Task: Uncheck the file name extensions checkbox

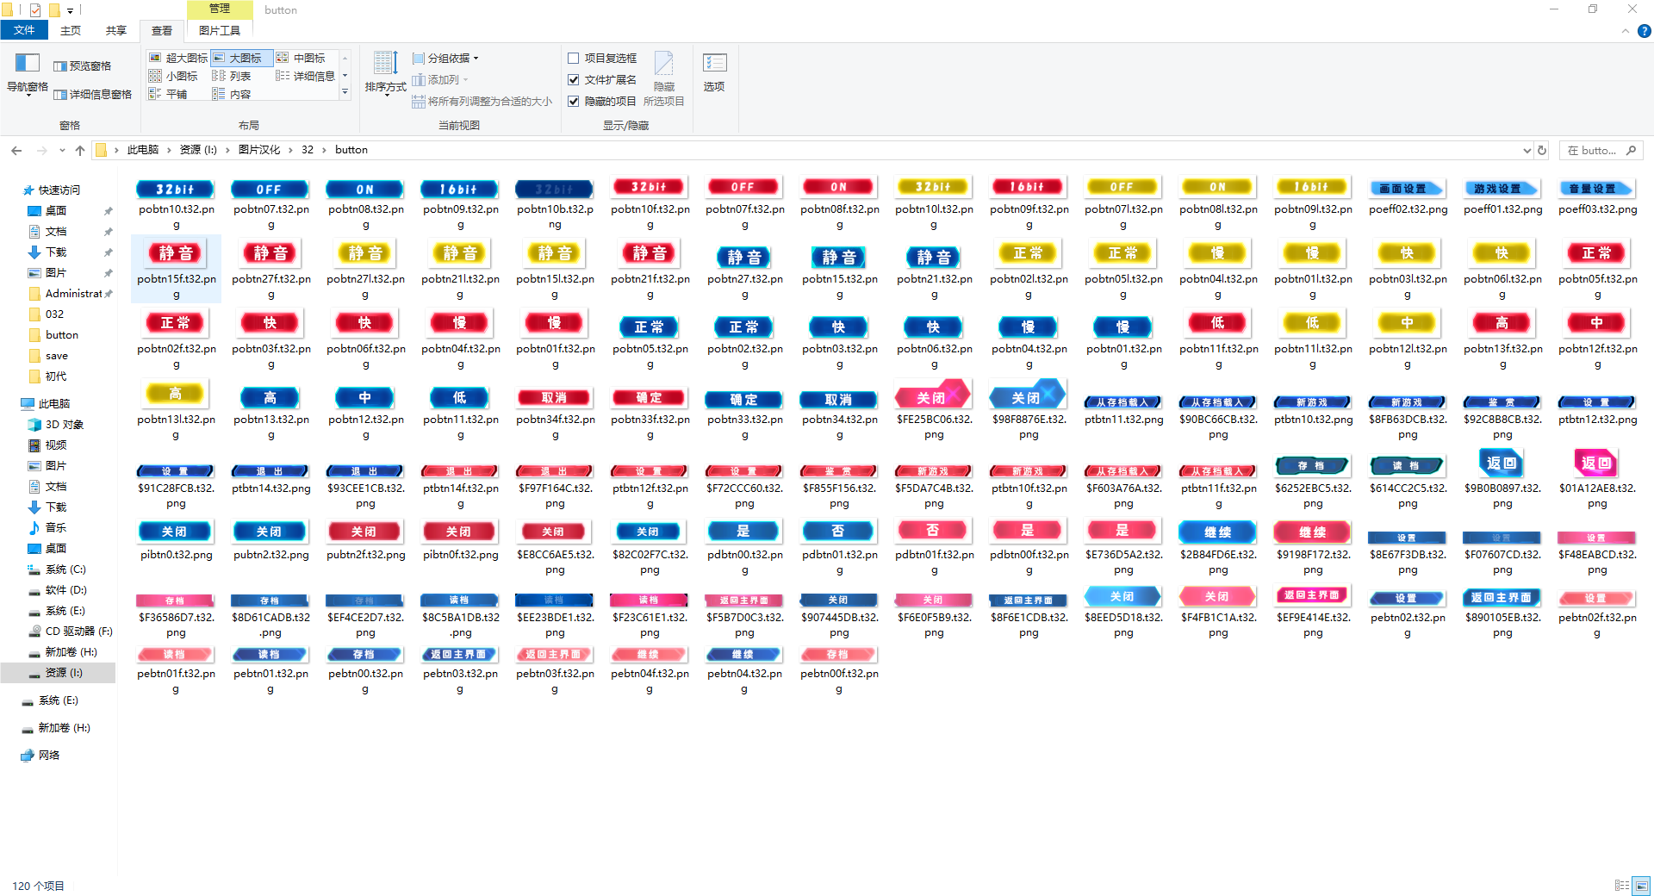Action: [x=574, y=80]
